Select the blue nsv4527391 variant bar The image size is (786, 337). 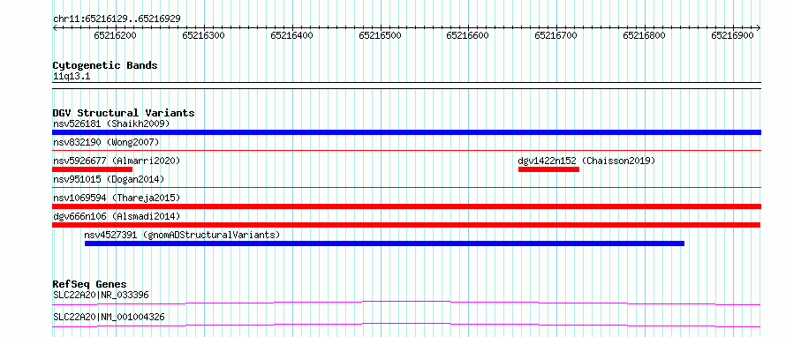(x=384, y=243)
